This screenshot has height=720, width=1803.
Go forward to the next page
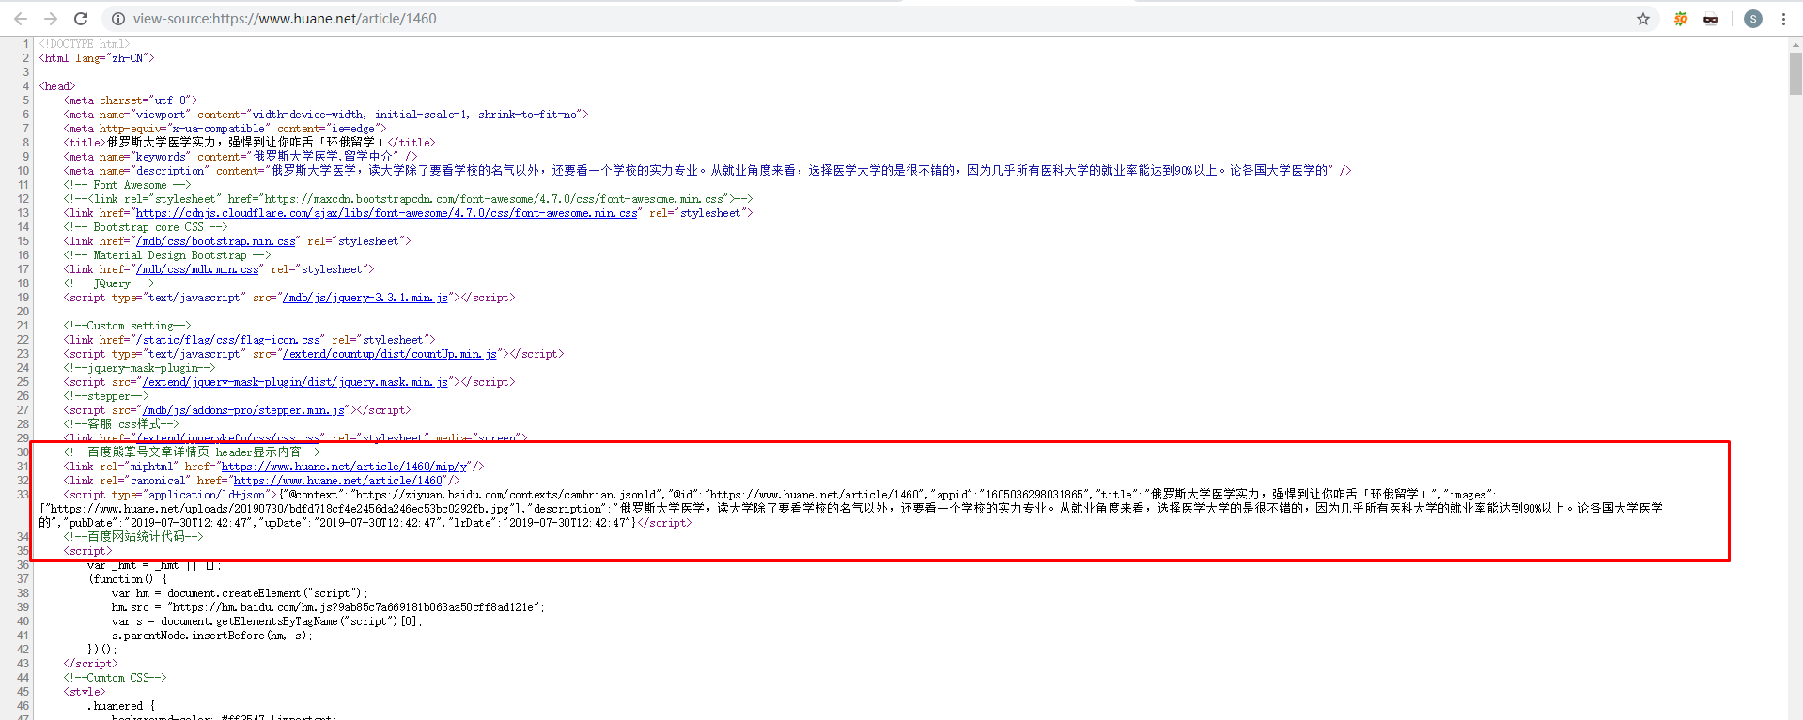[x=51, y=19]
